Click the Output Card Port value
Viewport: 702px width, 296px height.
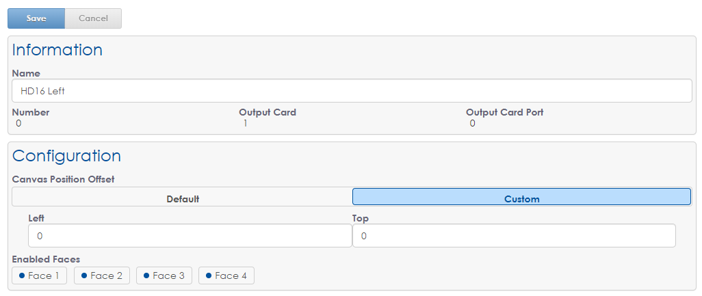coord(473,124)
